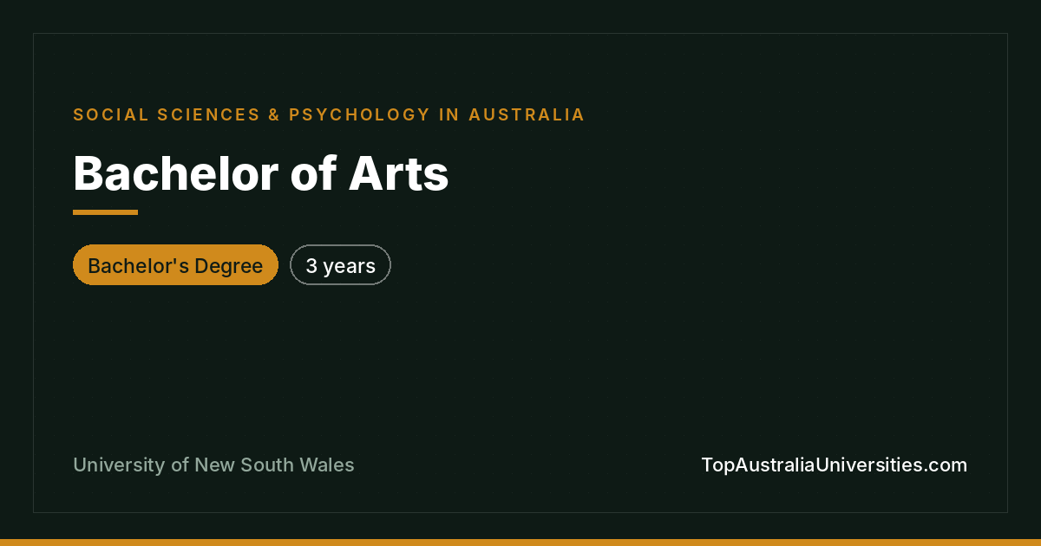The image size is (1041, 546).
Task: Click University of New South Wales text
Action: point(213,465)
